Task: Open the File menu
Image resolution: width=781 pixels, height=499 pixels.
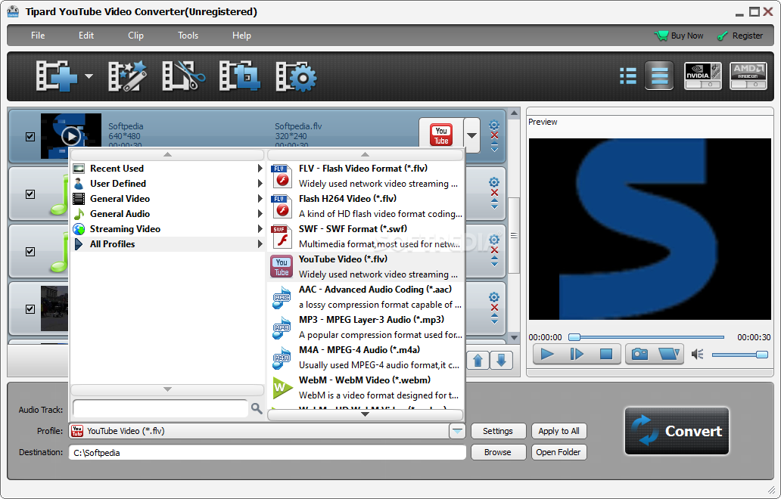Action: (38, 36)
